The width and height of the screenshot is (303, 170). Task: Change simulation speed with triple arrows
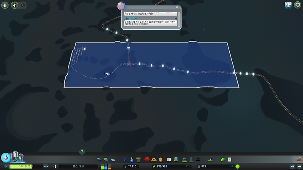click(x=46, y=166)
